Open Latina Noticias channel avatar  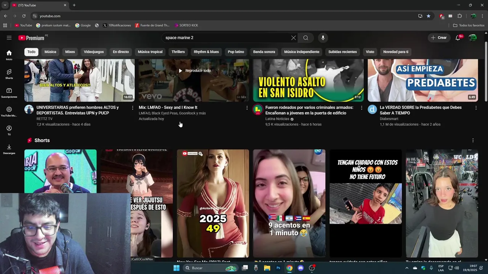coord(258,110)
